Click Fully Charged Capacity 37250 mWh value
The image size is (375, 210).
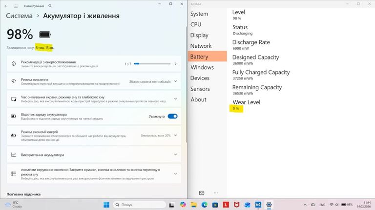click(243, 78)
